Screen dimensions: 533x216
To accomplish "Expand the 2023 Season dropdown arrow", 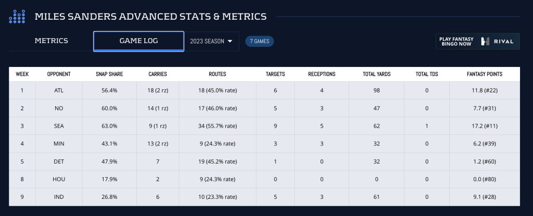I will point(230,41).
